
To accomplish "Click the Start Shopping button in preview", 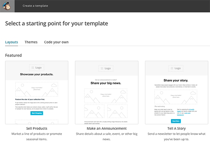I will [37, 113].
